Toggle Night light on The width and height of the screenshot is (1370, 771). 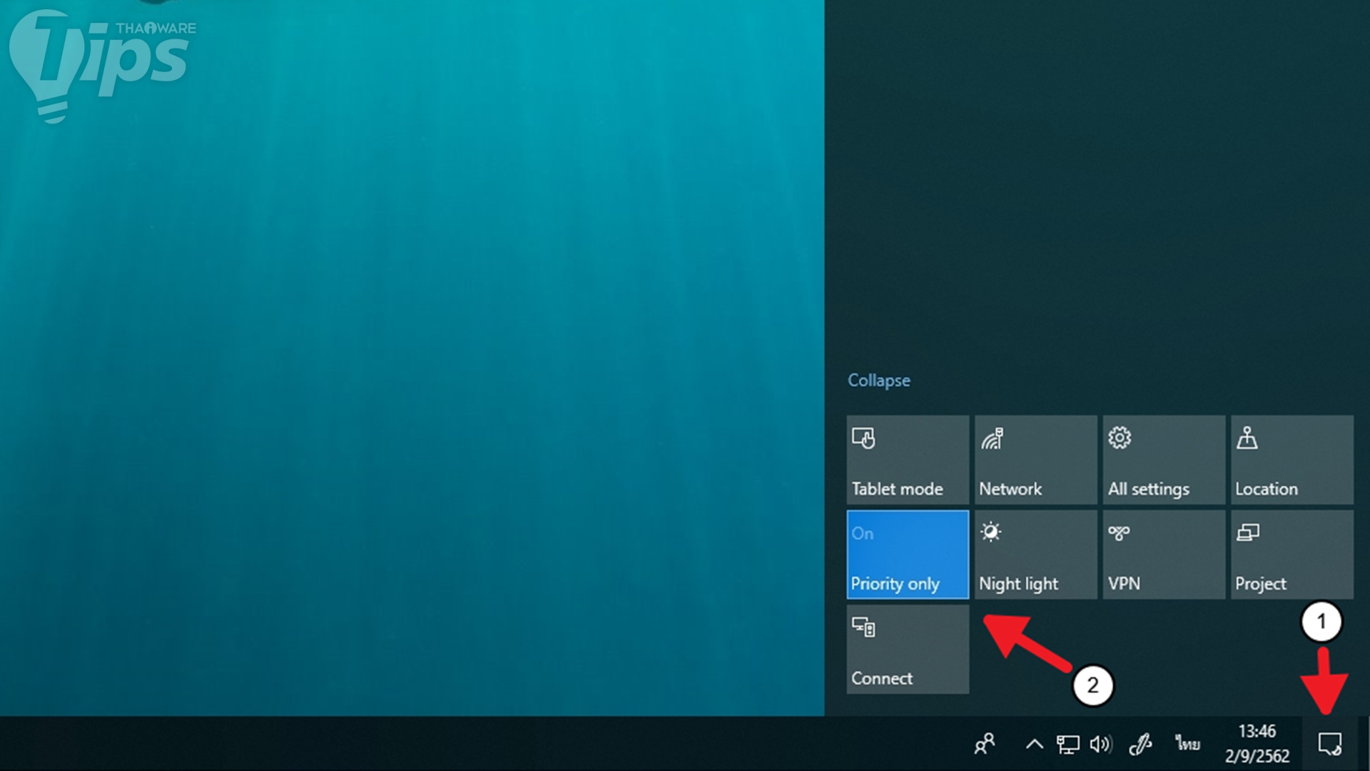click(1035, 555)
